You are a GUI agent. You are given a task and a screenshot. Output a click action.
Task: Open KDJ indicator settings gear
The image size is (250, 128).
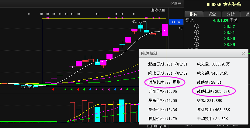point(156,126)
